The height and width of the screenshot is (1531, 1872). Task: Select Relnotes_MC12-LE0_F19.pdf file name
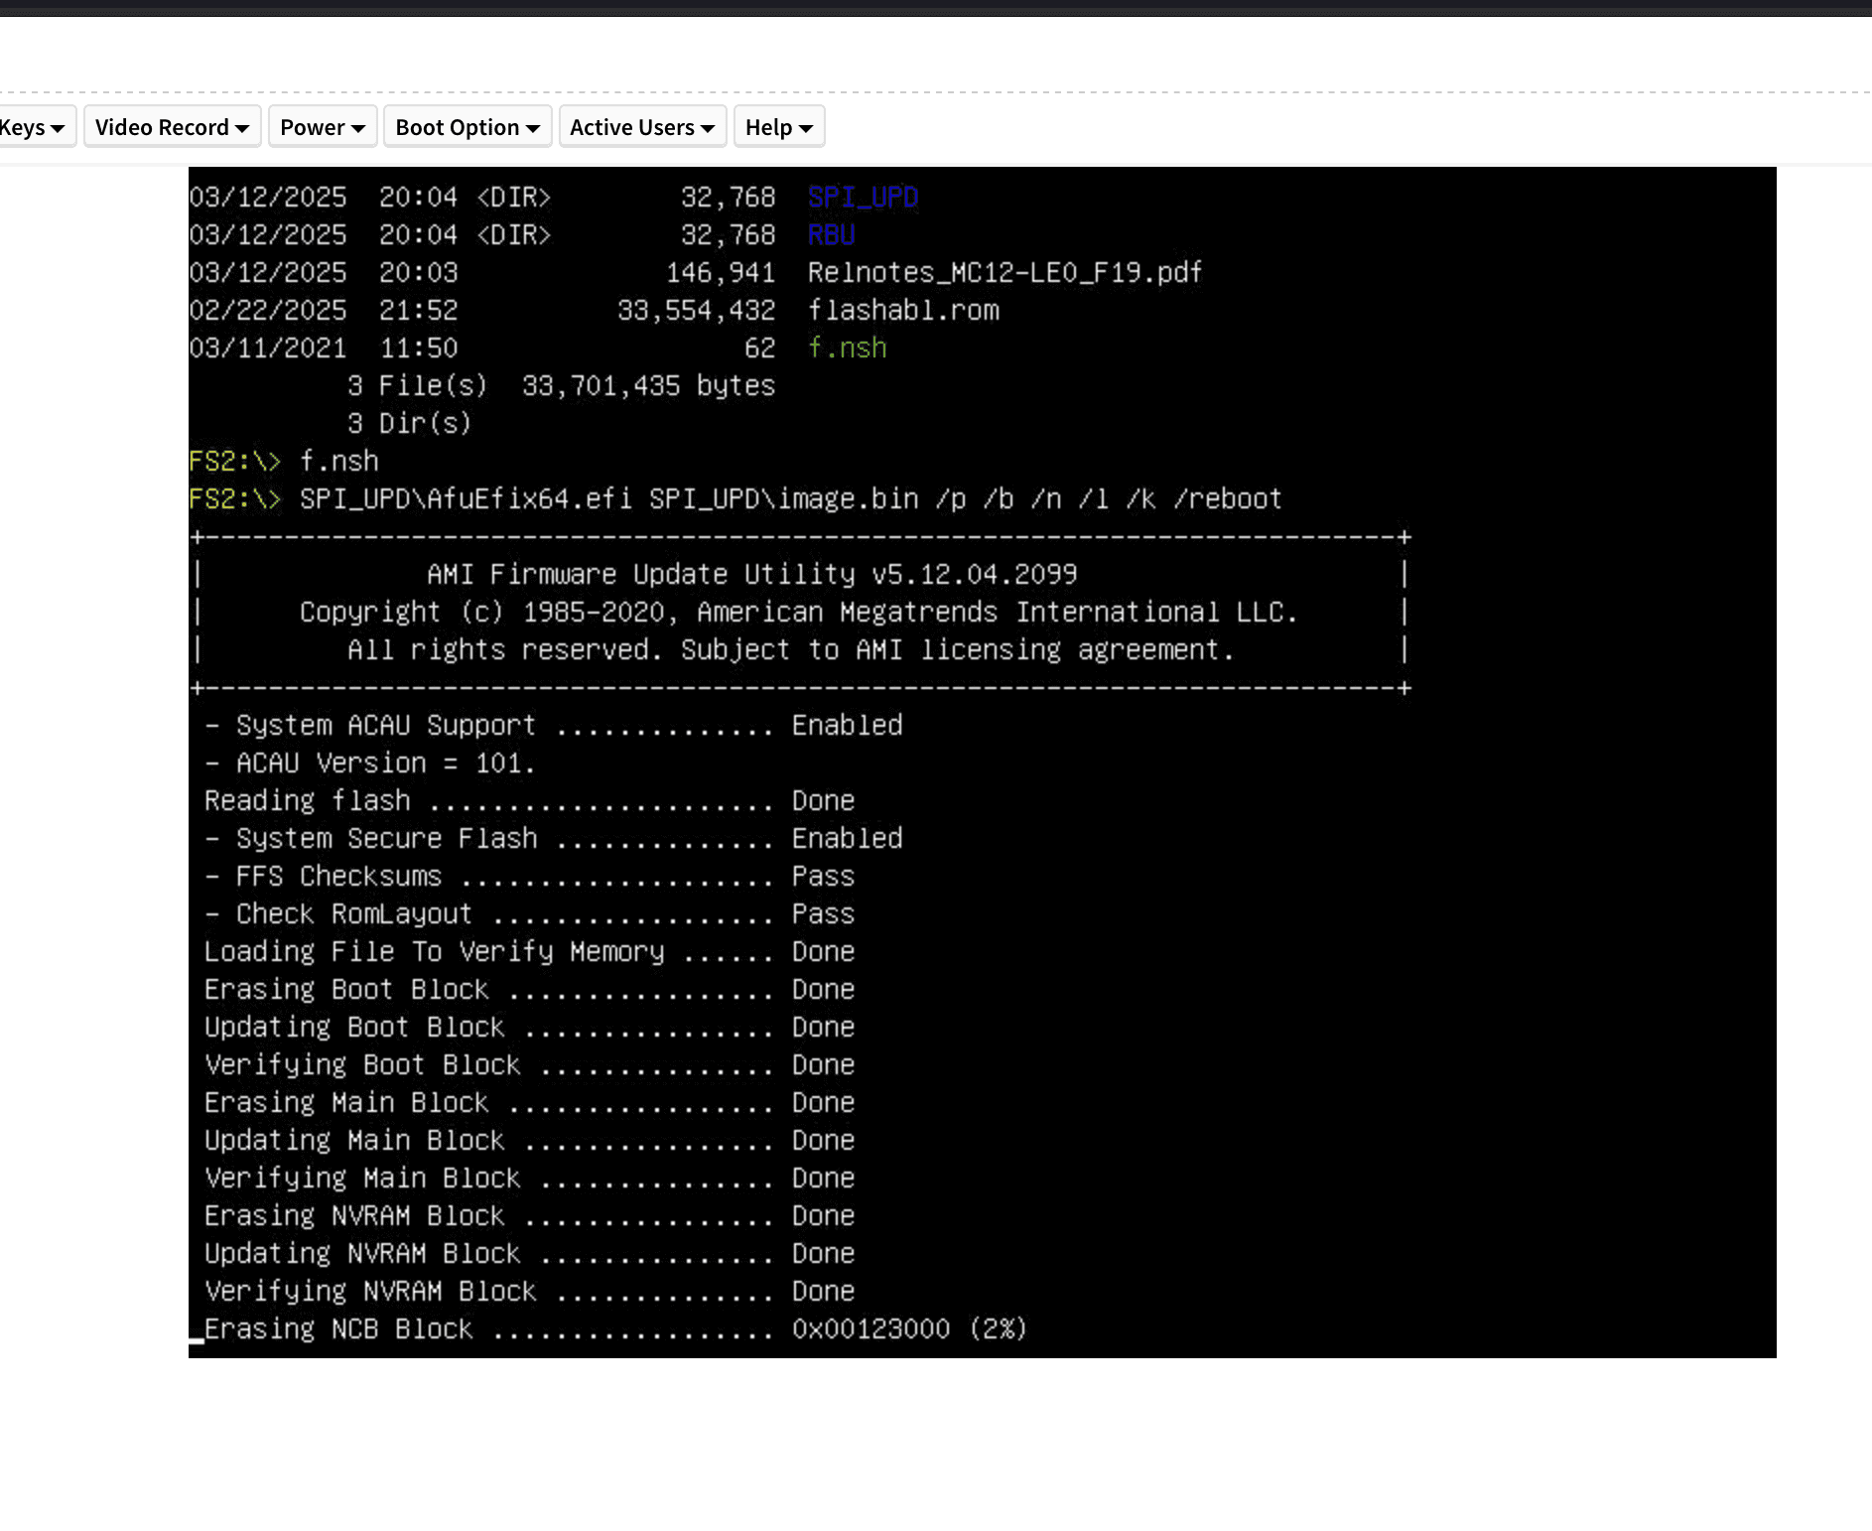coord(1004,273)
